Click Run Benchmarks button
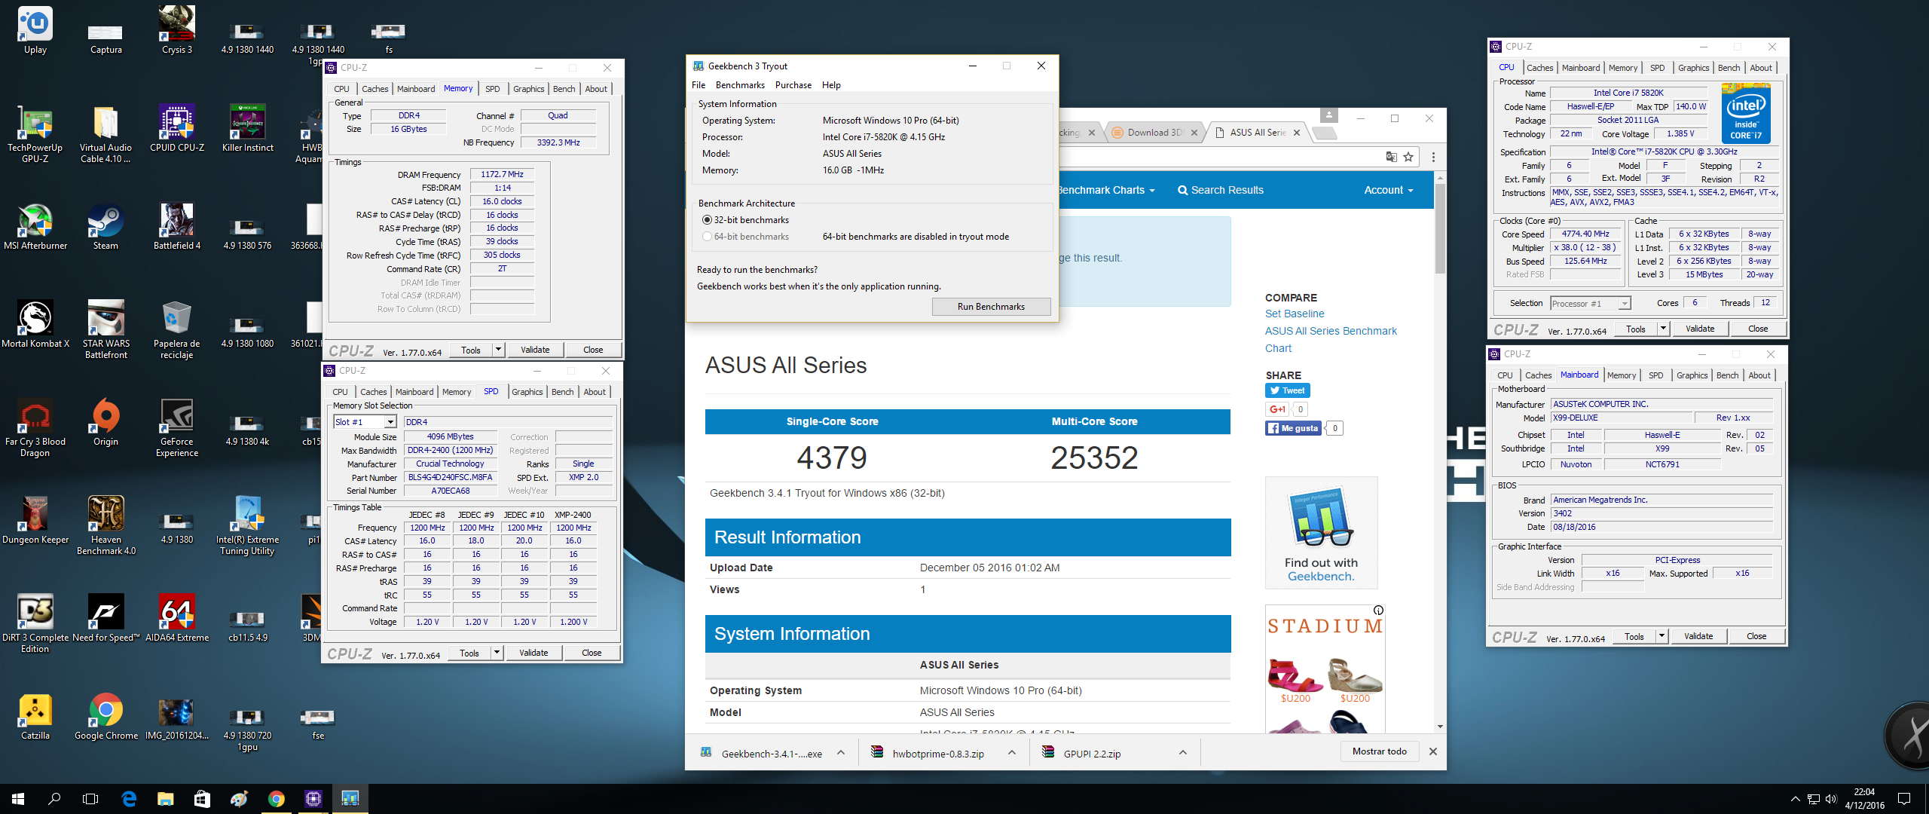The width and height of the screenshot is (1929, 814). 991,307
